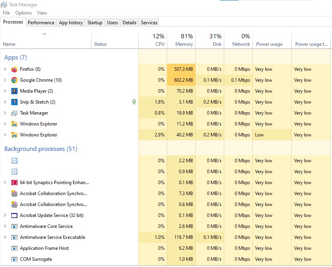332x267 pixels.
Task: Click the 40.2 MB Windows Explorer icon
Action: pos(14,135)
